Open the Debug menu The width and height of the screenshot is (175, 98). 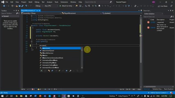(37, 2)
